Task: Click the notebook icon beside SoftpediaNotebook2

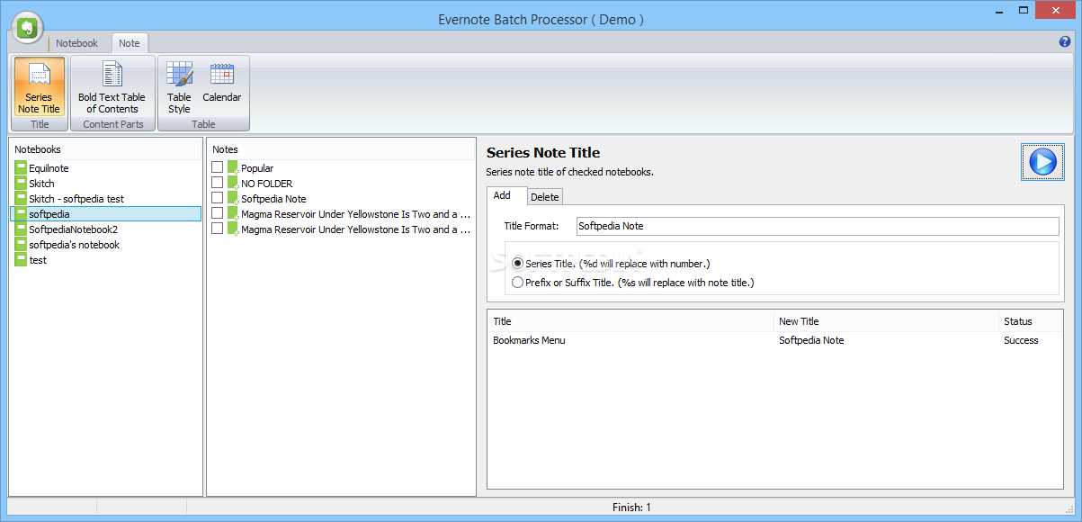Action: tap(21, 229)
